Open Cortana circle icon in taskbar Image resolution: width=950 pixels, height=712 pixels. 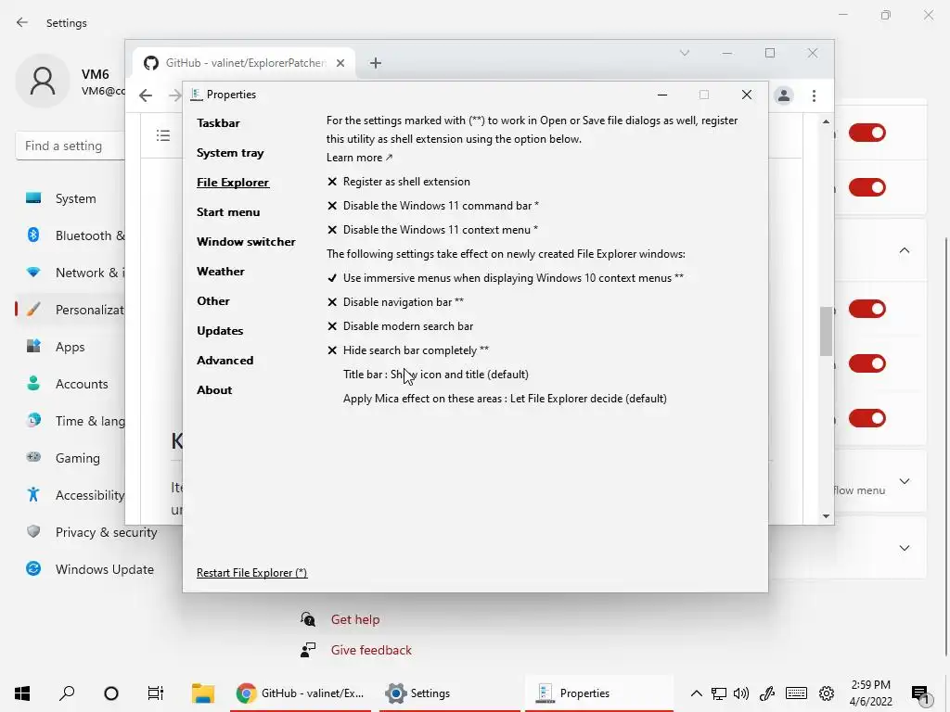[111, 693]
